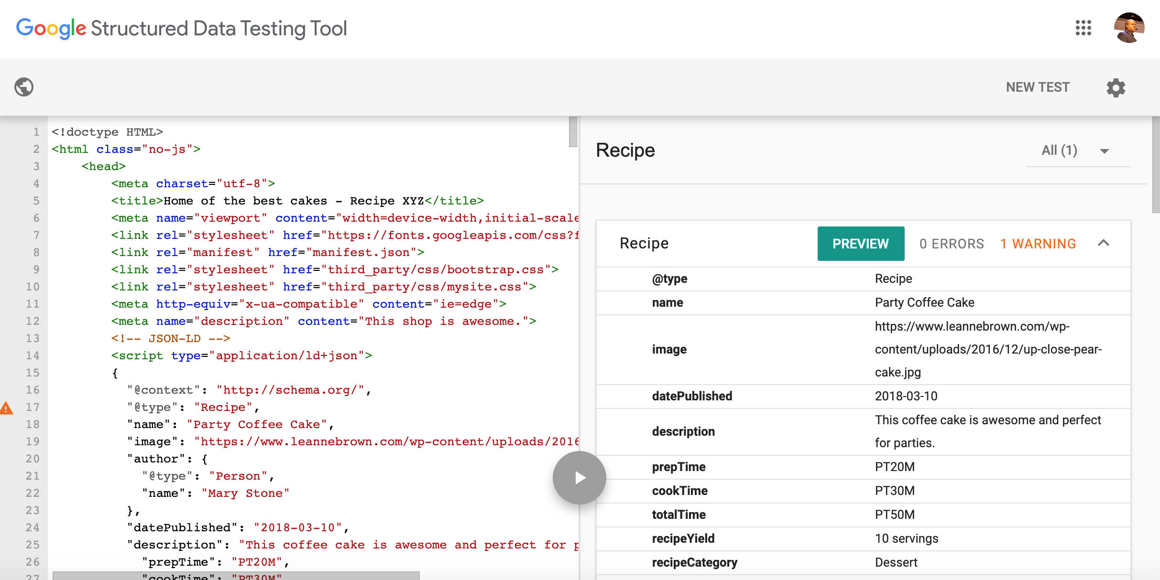Viewport: 1160px width, 580px height.
Task: Click the green PREVIEW button
Action: click(x=860, y=244)
